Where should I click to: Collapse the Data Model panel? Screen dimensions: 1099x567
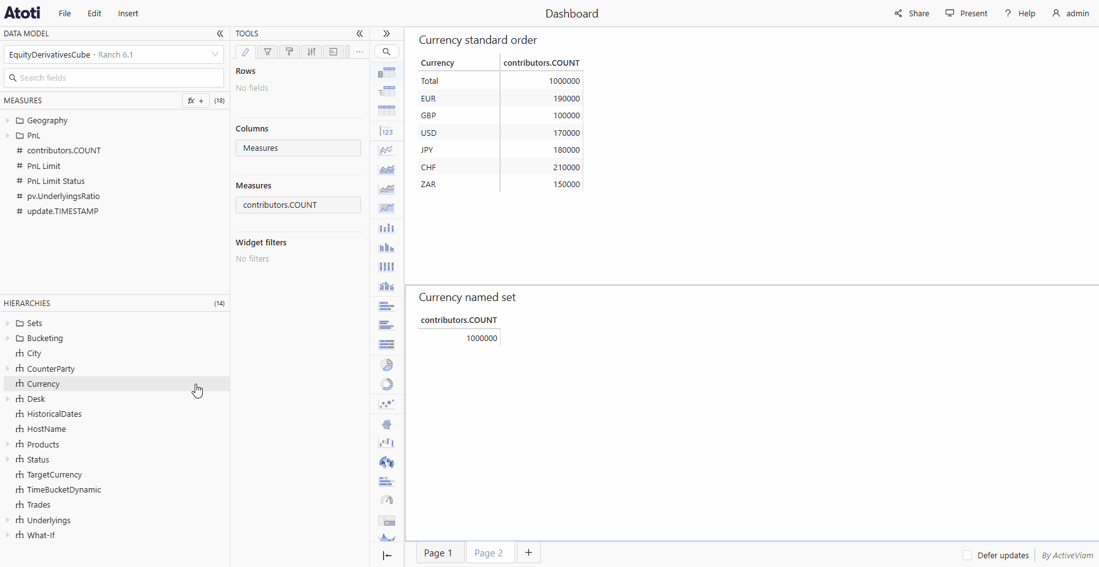pyautogui.click(x=220, y=34)
